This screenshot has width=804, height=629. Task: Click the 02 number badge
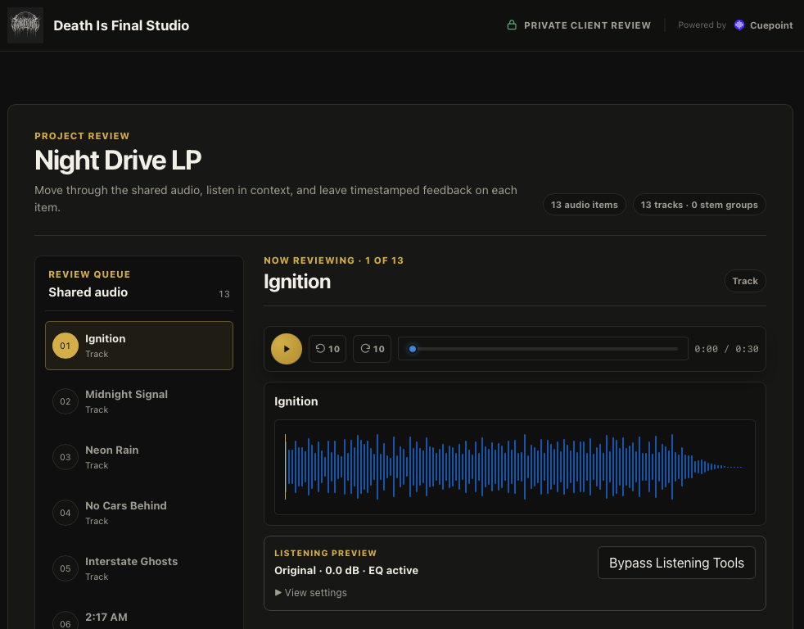[65, 401]
